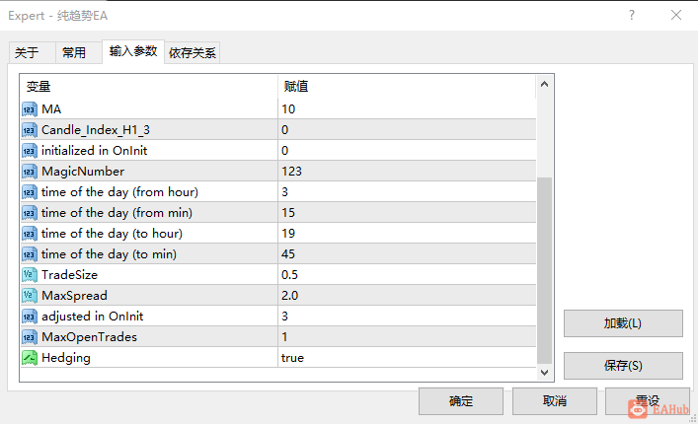Click the 加载(L) button
The width and height of the screenshot is (698, 424).
623,323
